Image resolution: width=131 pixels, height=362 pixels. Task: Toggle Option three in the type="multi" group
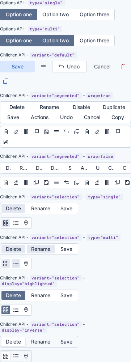coord(94,41)
